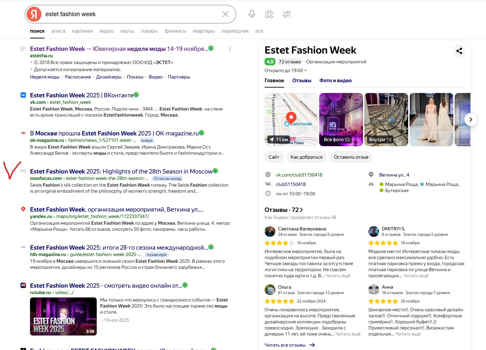
Task: Activate voice search microphone icon
Action: 251,14
